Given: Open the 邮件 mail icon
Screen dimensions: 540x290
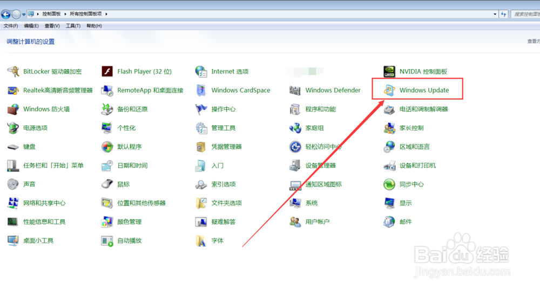Looking at the screenshot, I should pyautogui.click(x=389, y=222).
